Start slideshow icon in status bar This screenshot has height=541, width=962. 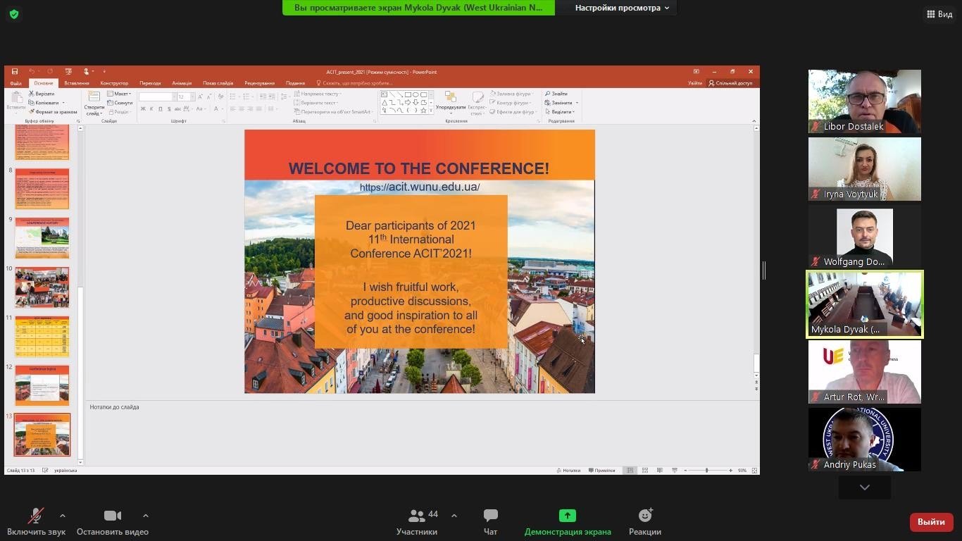(x=675, y=471)
